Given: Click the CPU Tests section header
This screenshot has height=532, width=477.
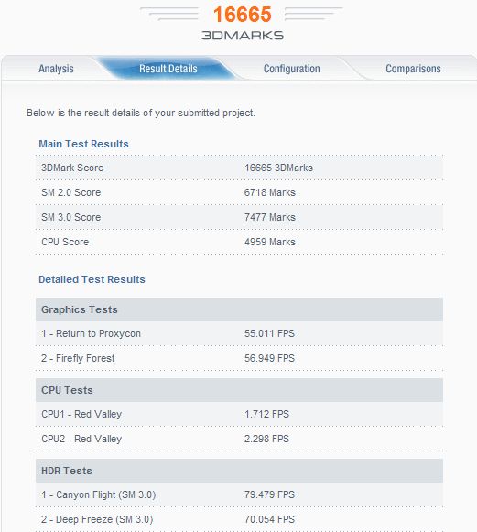Looking at the screenshot, I should click(239, 390).
